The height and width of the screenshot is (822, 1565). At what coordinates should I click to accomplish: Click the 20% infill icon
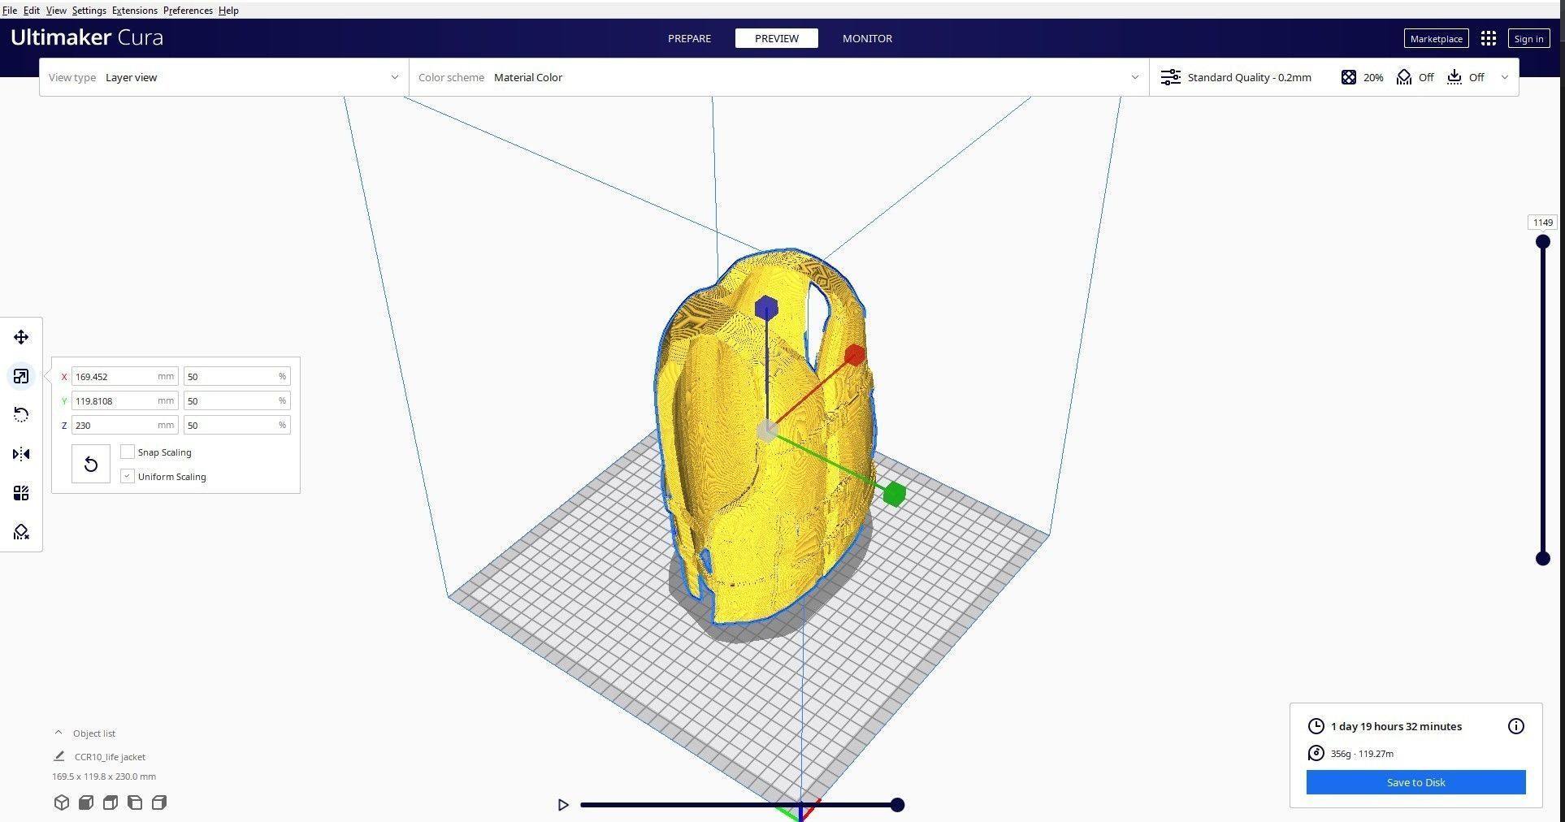1349,77
